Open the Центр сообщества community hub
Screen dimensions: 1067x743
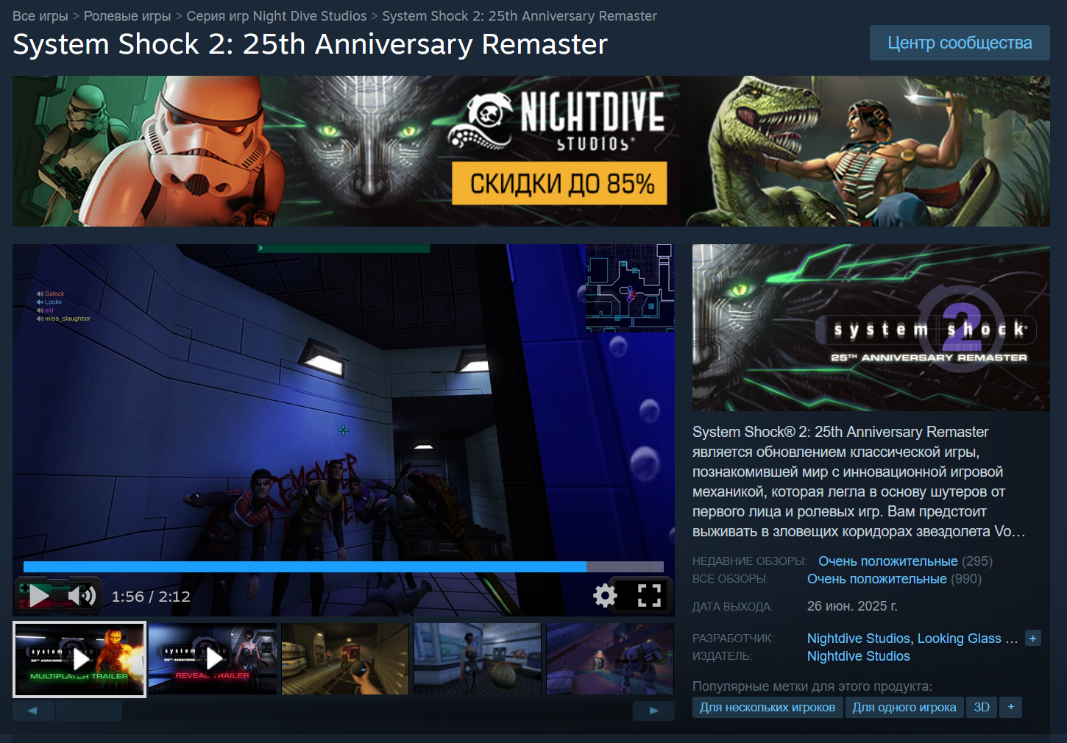[960, 43]
